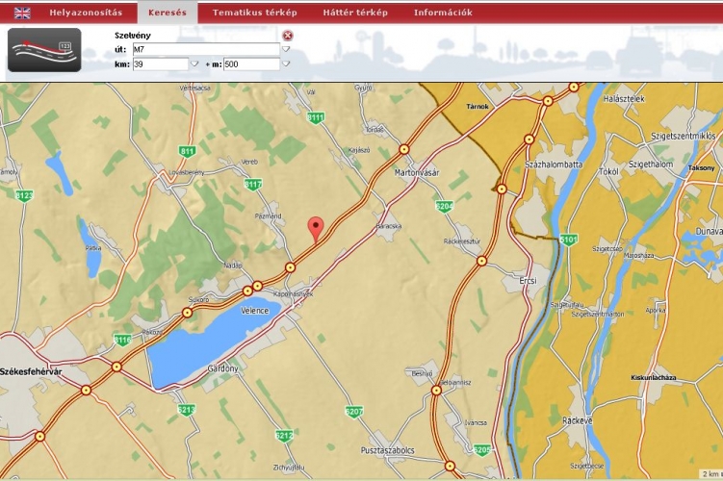This screenshot has width=723, height=481.
Task: Switch language with the UK flag icon
Action: point(22,13)
